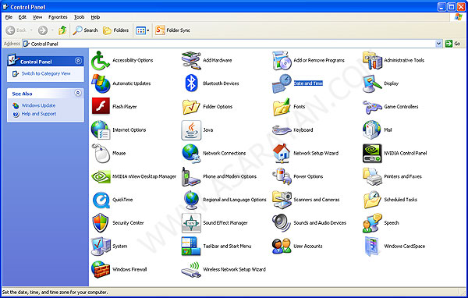This screenshot has width=468, height=298.
Task: Open the Bluetooth Devices icon
Action: coord(191,83)
